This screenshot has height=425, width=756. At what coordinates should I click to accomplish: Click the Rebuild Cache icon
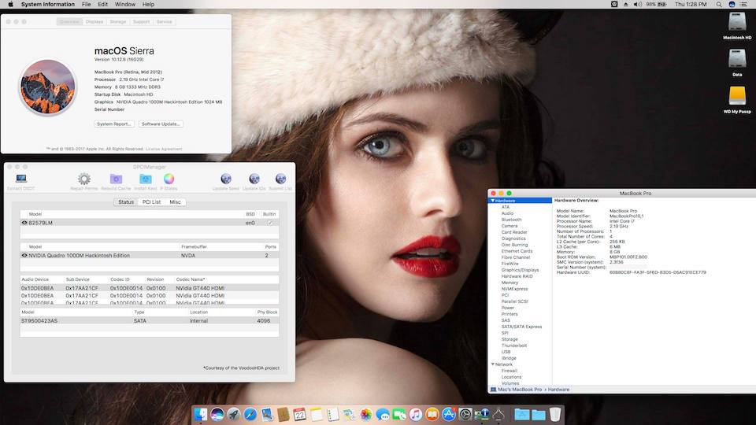pyautogui.click(x=116, y=179)
